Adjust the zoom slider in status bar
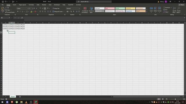Screen dimensions: 186x104 (x=175, y=99)
